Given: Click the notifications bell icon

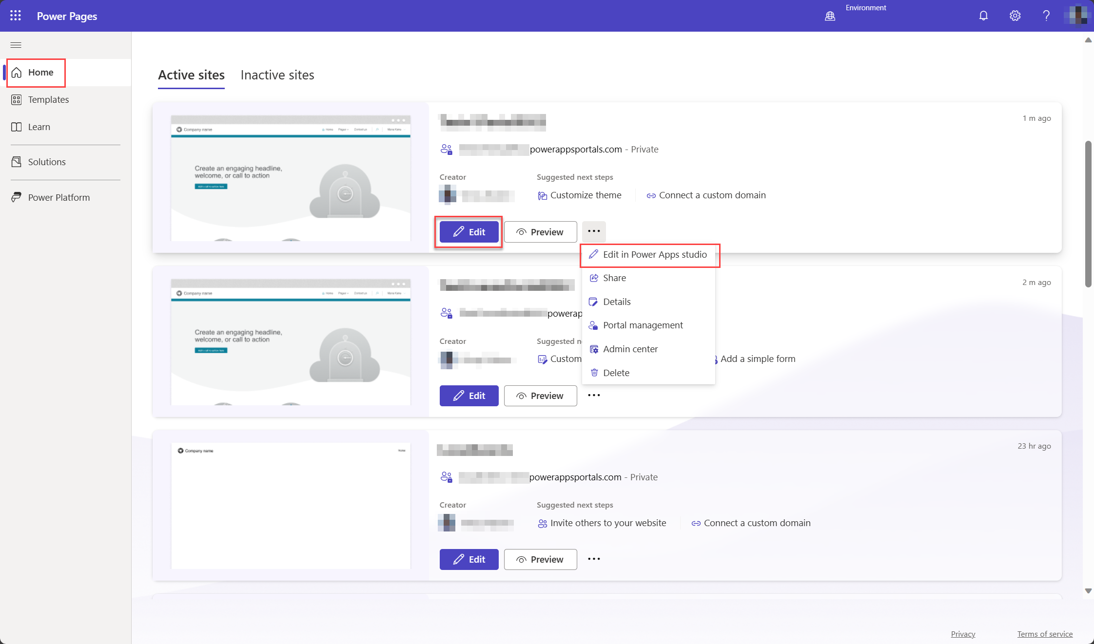Looking at the screenshot, I should pyautogui.click(x=983, y=15).
